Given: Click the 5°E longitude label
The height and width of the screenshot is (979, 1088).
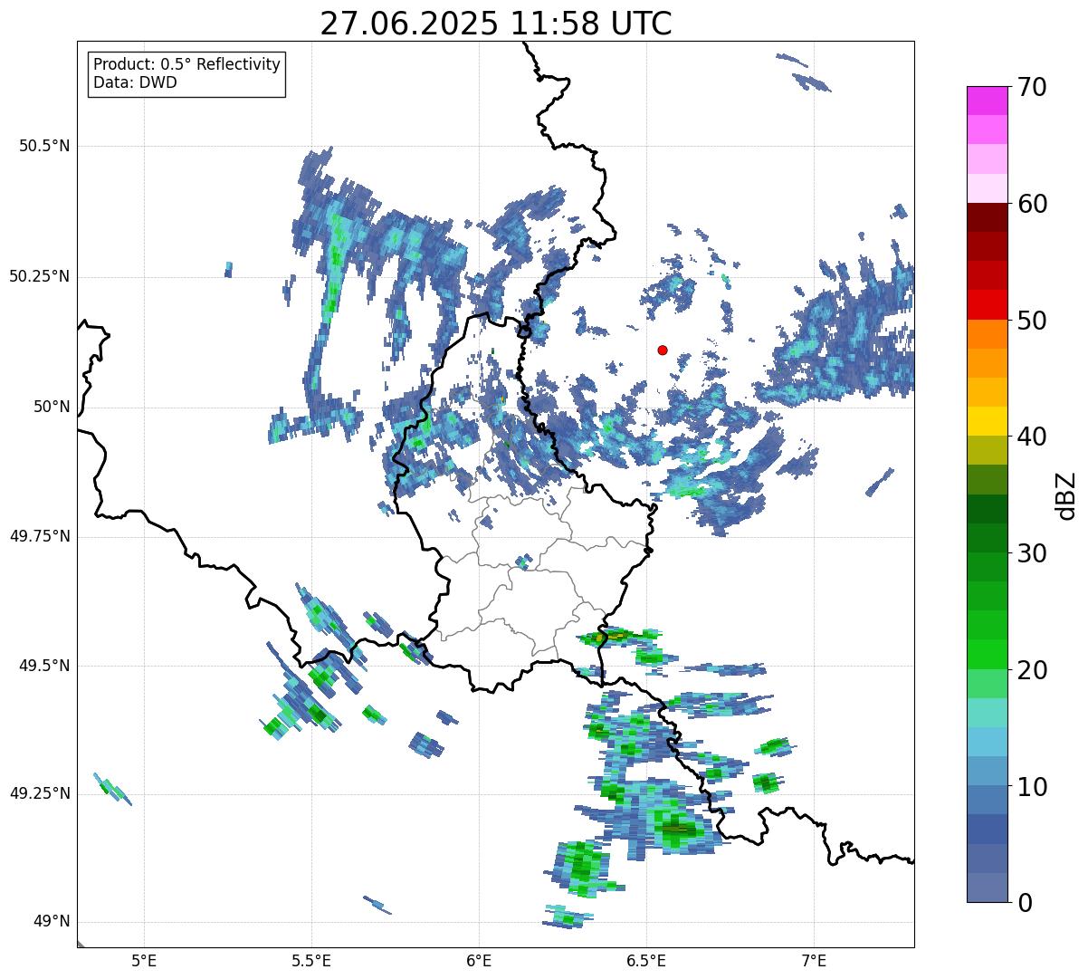Looking at the screenshot, I should coord(145,960).
